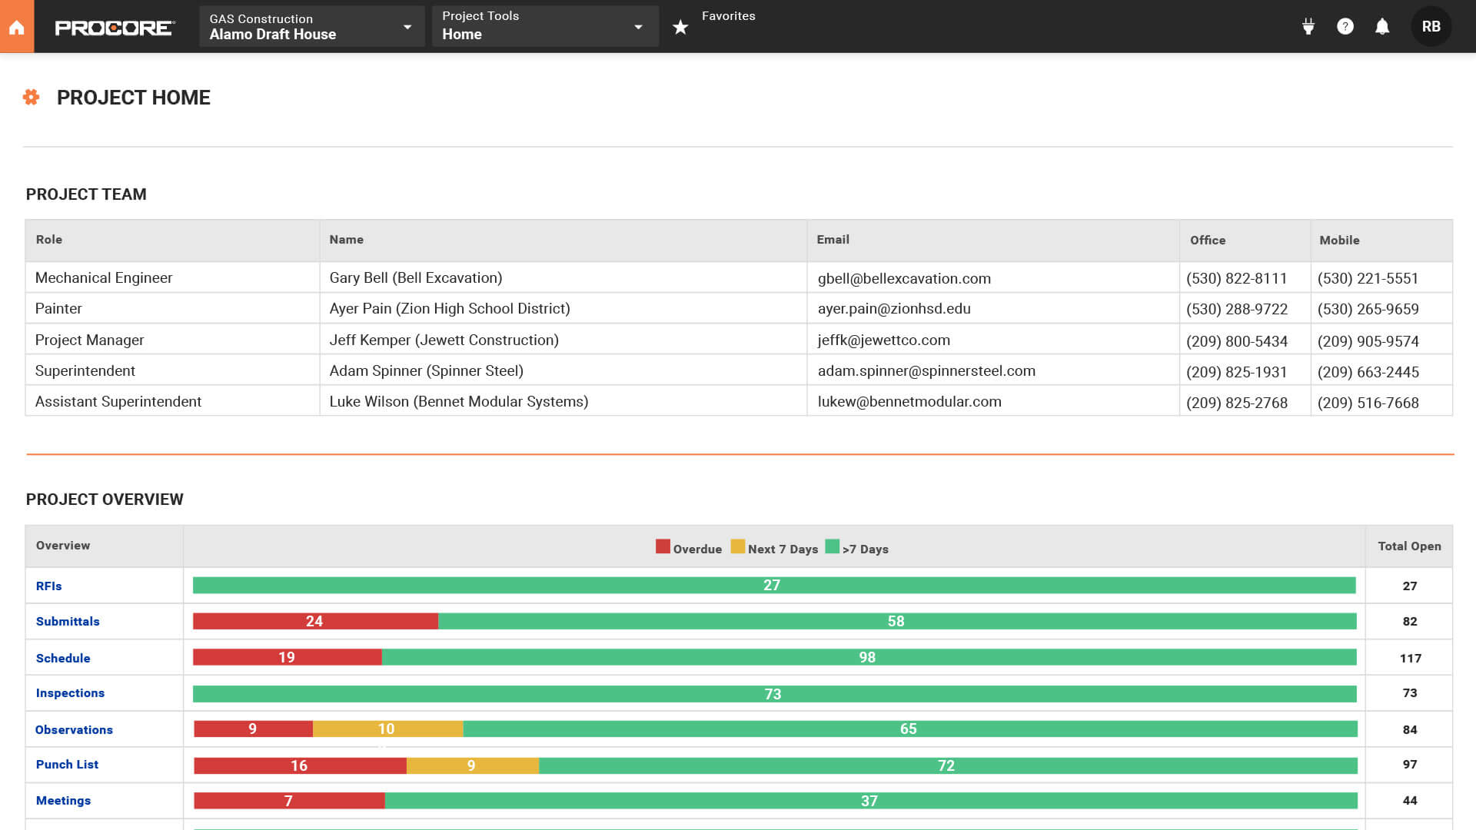Open Help via the question mark icon
This screenshot has width=1476, height=830.
point(1345,26)
